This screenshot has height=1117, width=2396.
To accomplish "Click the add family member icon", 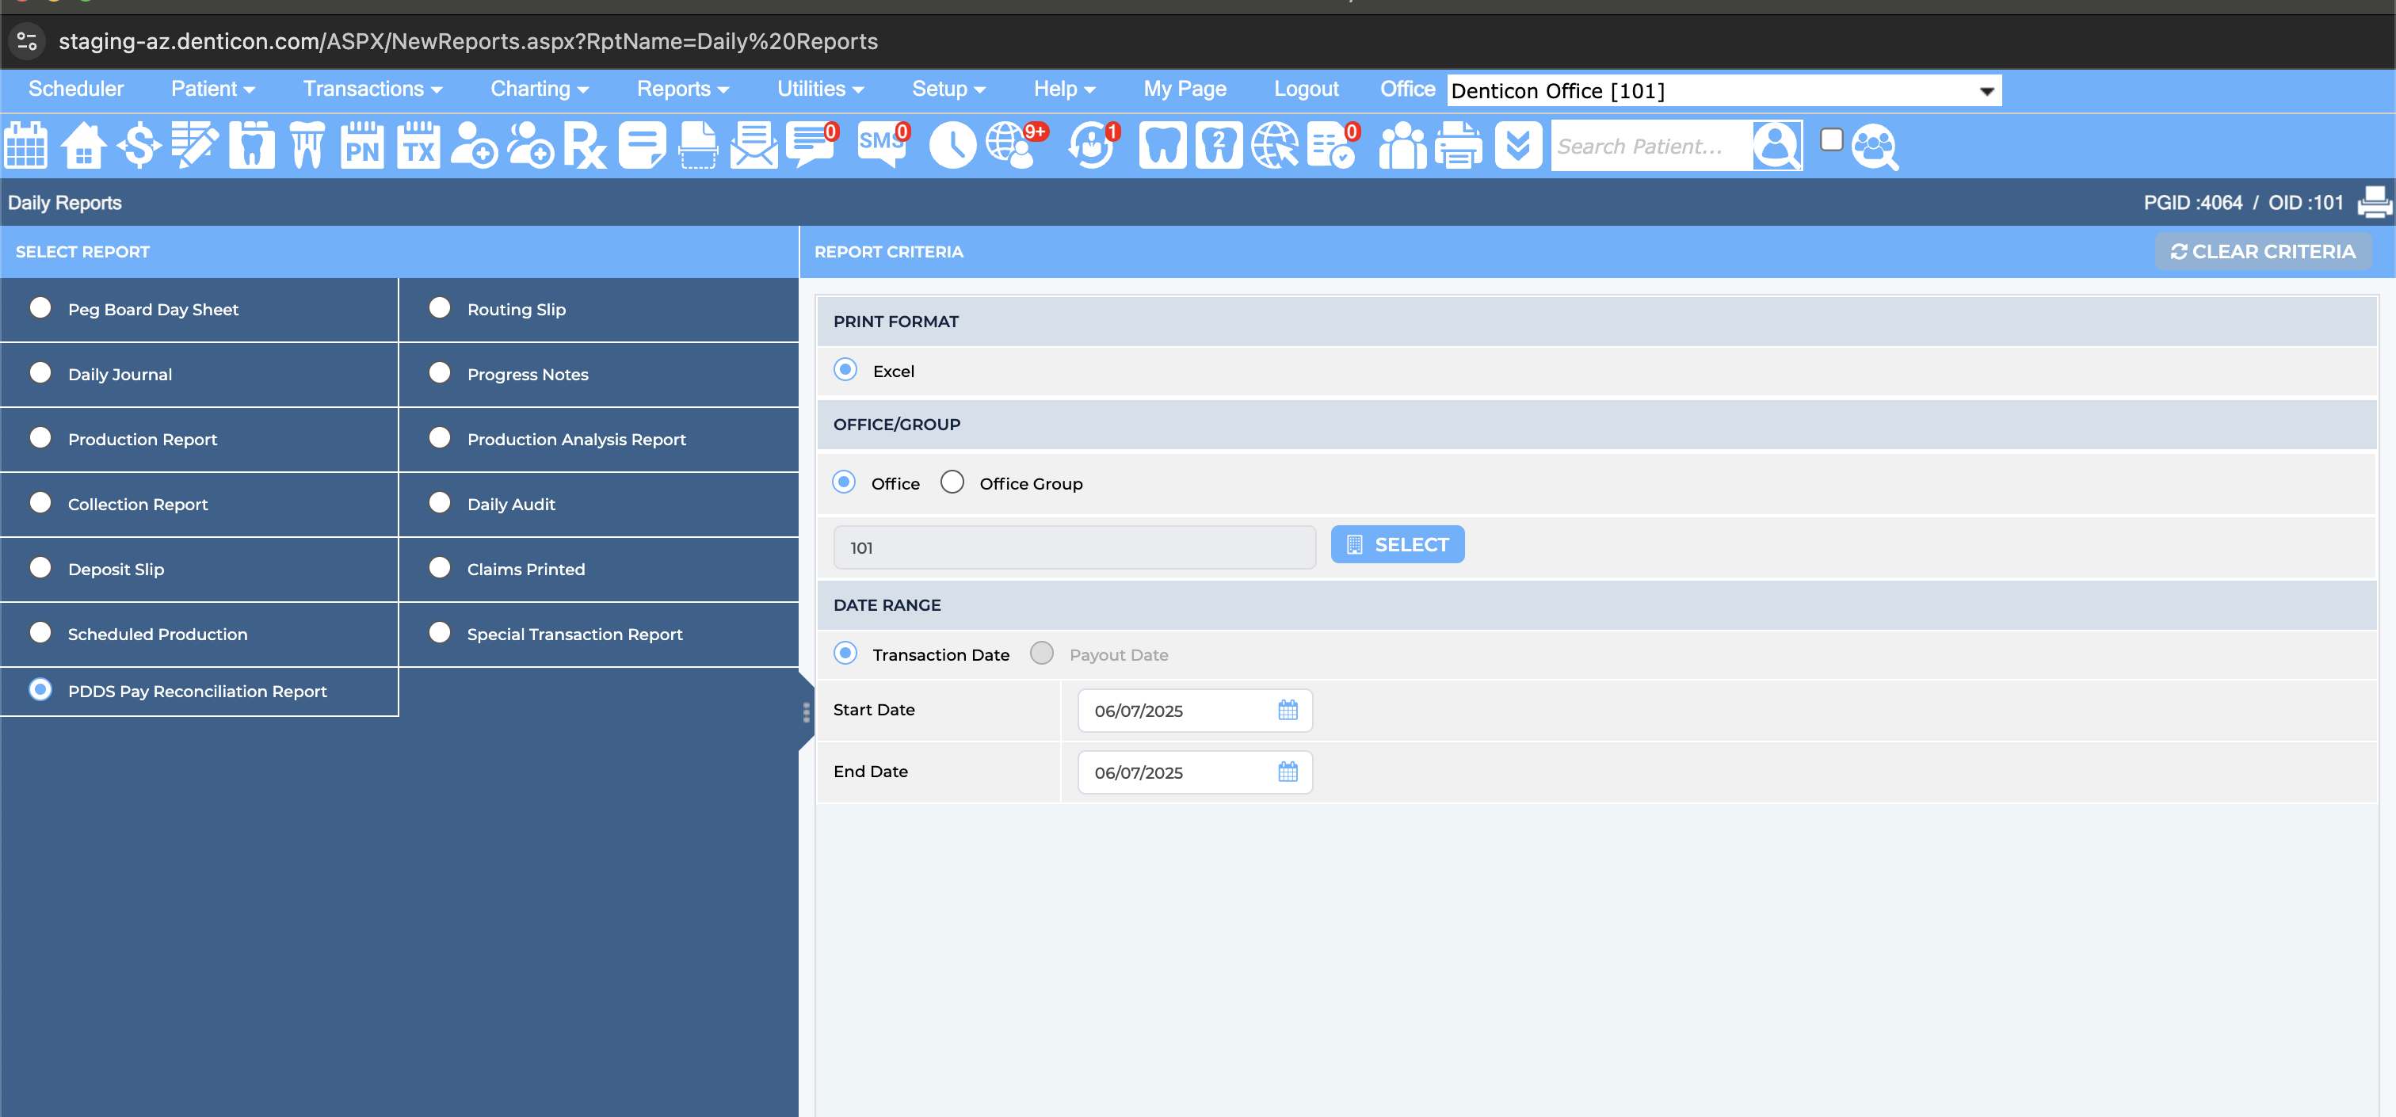I will [x=531, y=145].
